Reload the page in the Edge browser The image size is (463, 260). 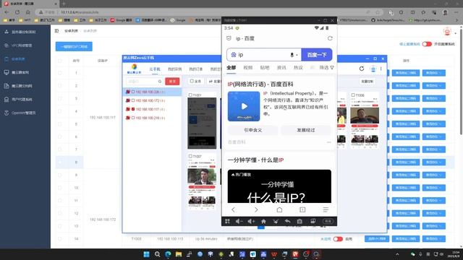[17, 12]
